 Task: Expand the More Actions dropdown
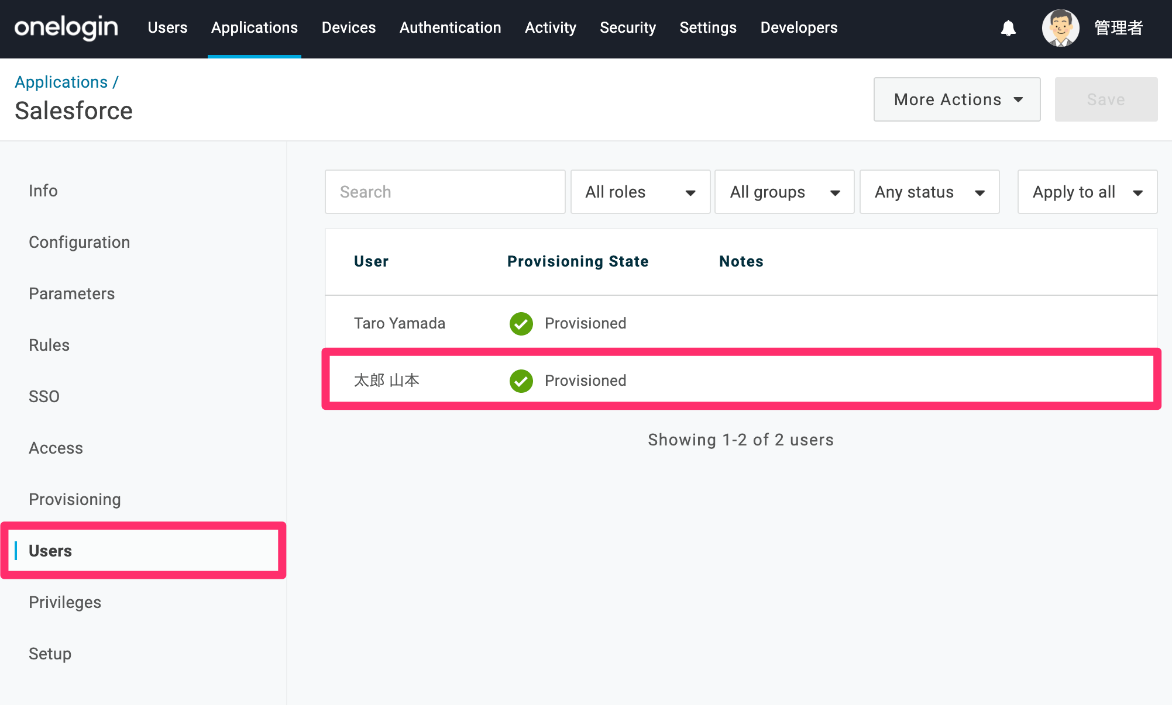pos(957,99)
